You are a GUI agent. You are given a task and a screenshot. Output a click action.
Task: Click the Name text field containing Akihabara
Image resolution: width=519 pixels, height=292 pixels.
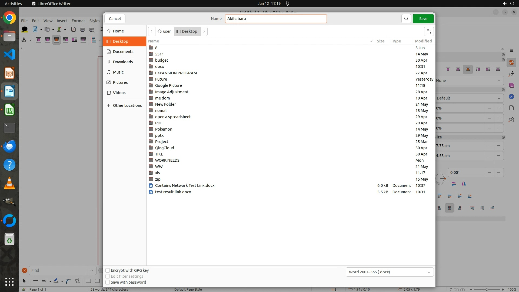pyautogui.click(x=276, y=19)
